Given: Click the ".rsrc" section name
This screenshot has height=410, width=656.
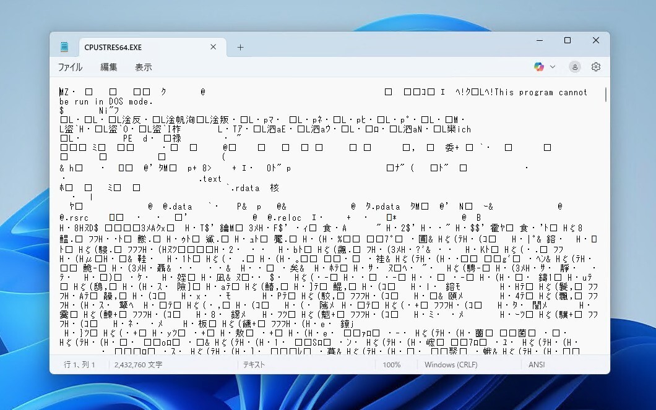Looking at the screenshot, I should 76,218.
